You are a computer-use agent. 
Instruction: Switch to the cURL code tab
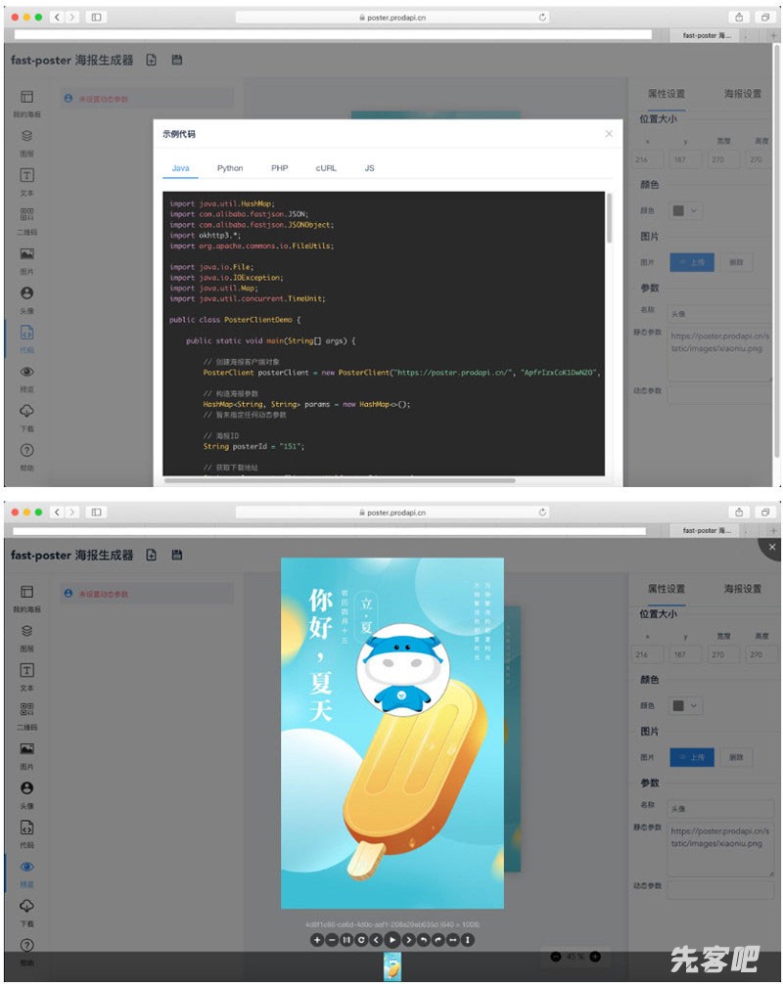[326, 168]
